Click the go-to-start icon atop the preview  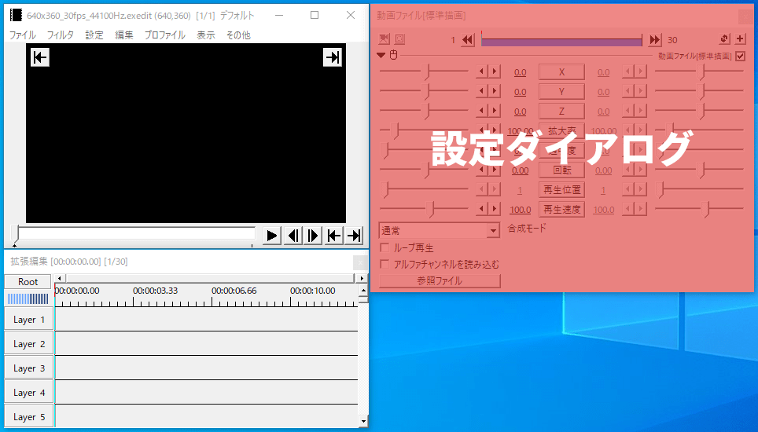(39, 57)
